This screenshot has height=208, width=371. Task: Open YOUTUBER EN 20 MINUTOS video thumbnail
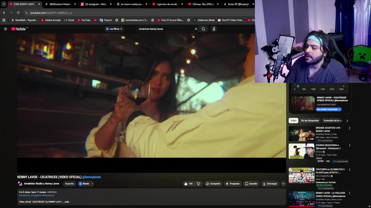tap(301, 175)
